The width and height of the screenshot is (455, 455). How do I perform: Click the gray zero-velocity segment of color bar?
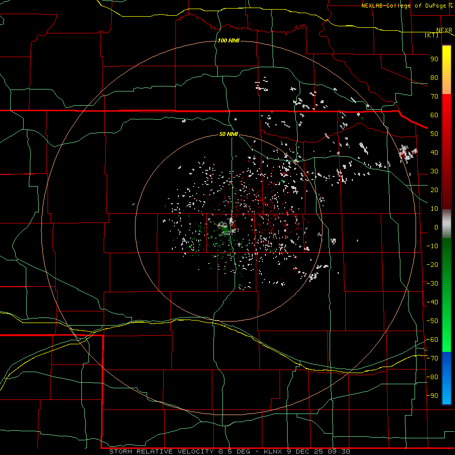446,224
